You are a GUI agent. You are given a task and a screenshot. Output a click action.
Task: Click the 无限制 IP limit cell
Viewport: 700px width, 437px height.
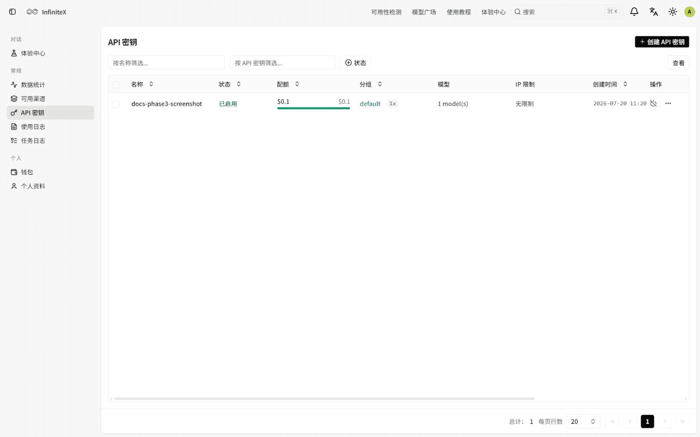coord(525,104)
